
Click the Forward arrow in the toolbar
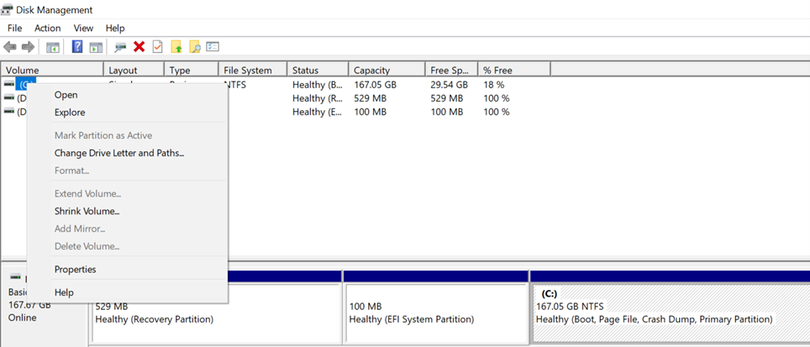coord(28,47)
